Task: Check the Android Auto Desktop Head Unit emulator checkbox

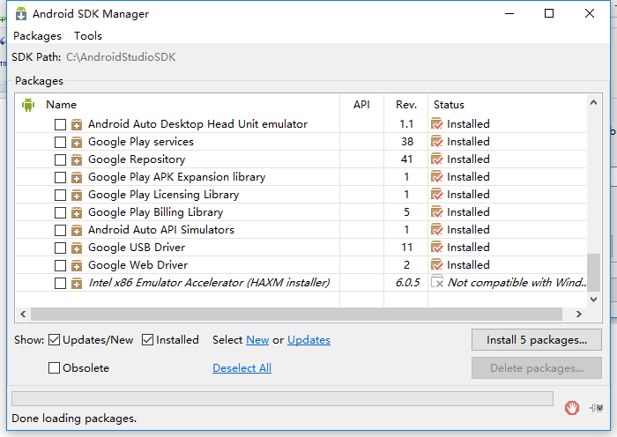Action: coord(60,125)
